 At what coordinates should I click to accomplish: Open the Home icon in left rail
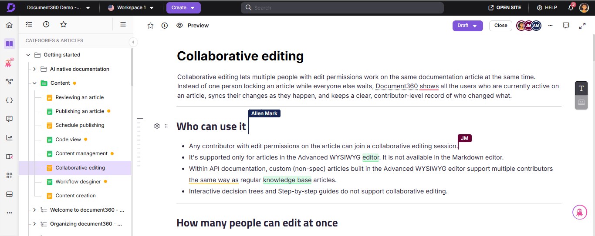coord(9,25)
